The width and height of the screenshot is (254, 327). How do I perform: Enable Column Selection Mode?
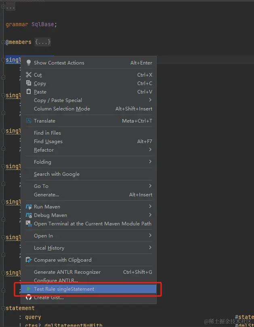click(89, 108)
